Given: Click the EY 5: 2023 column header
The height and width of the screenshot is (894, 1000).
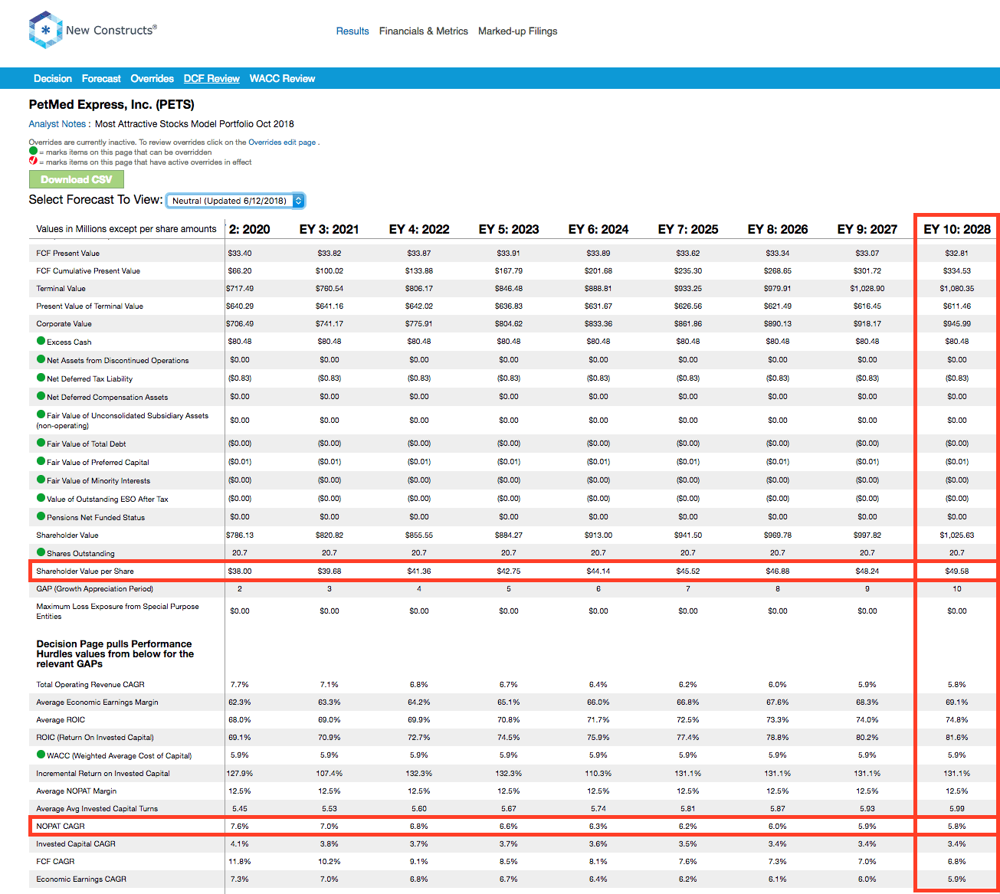Looking at the screenshot, I should click(x=509, y=229).
